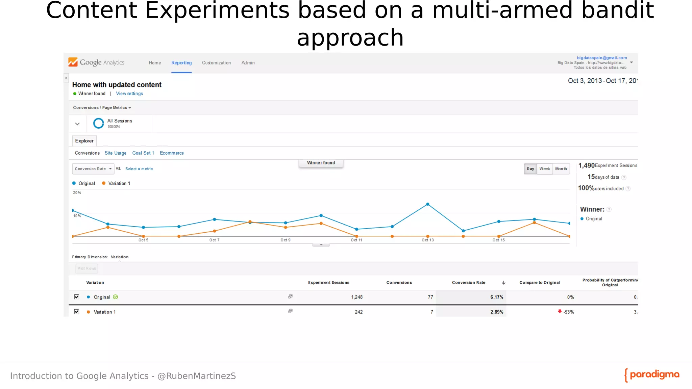Open the Conversion Rate metric dropdown
Viewport: 692px width, 389px height.
coord(93,169)
